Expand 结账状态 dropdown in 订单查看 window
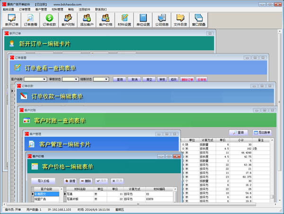Screen dimensions: 284x214 coord(106,79)
